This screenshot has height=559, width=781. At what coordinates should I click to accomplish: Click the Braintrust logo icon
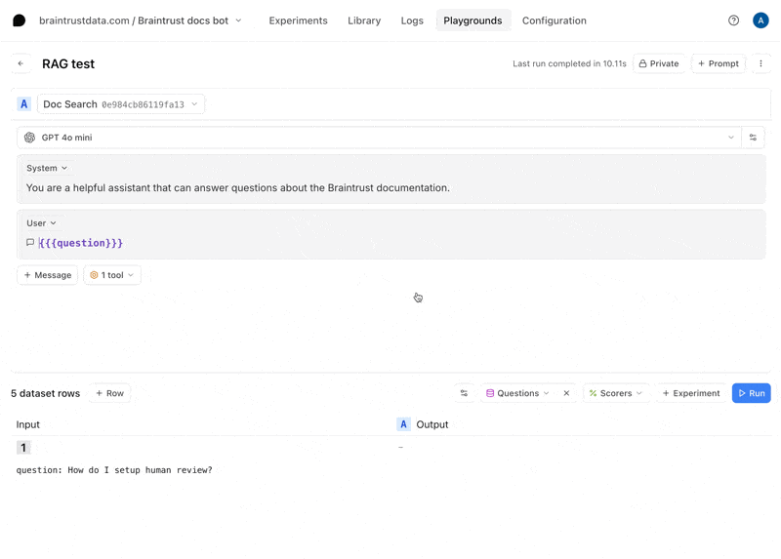19,20
